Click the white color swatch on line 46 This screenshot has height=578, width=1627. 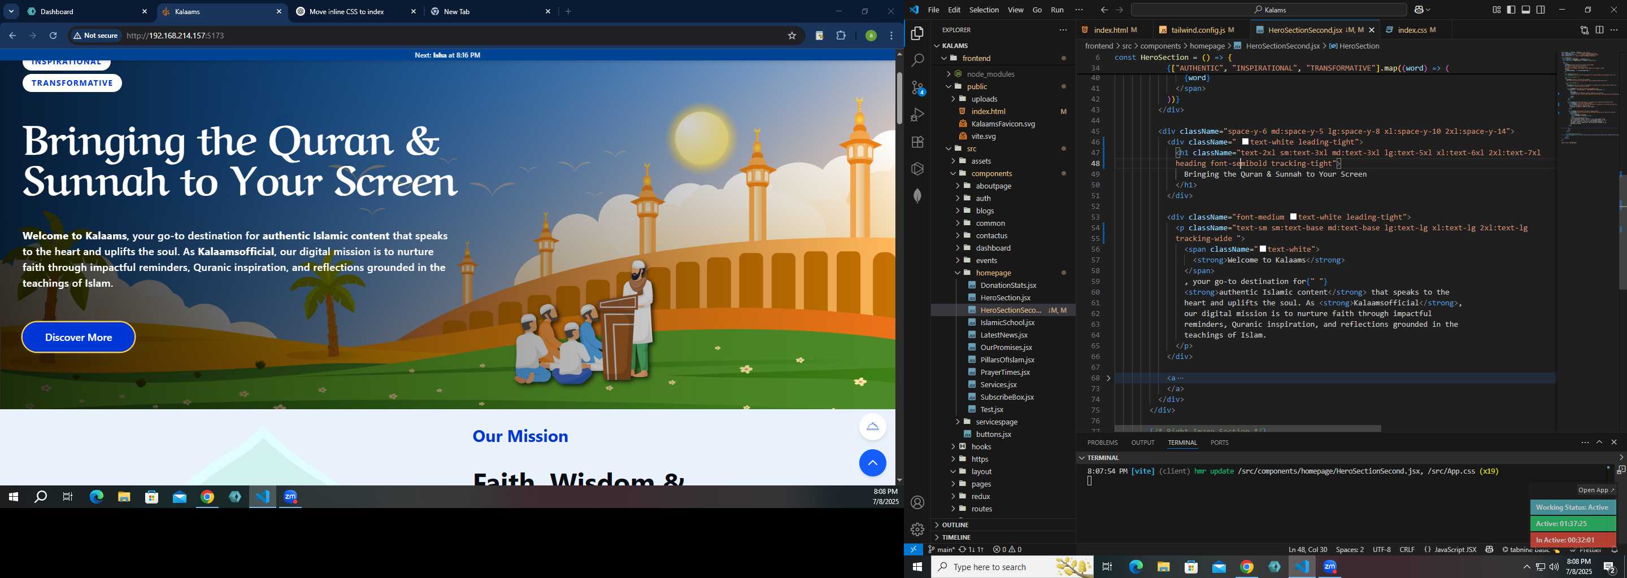(1245, 142)
